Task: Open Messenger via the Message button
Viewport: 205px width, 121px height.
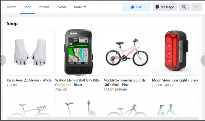Action: coord(165,7)
